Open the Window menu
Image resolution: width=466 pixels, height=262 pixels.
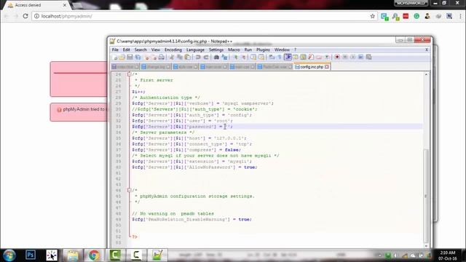click(282, 49)
